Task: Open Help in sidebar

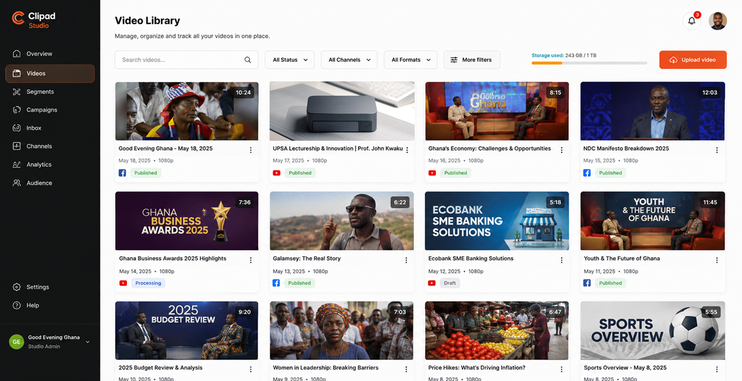Action: tap(50, 305)
